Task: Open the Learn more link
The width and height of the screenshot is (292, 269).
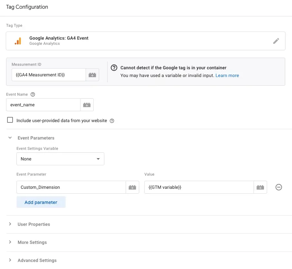Action: click(227, 75)
